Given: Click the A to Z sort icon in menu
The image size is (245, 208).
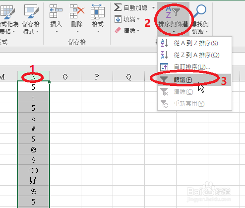Looking at the screenshot, I should click(x=164, y=43).
